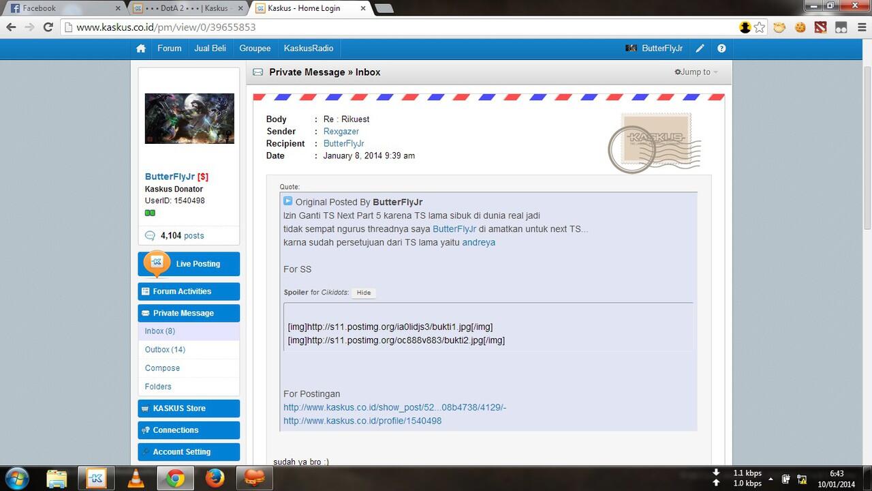The height and width of the screenshot is (491, 872).
Task: Open Firefox from the taskbar
Action: pos(215,479)
